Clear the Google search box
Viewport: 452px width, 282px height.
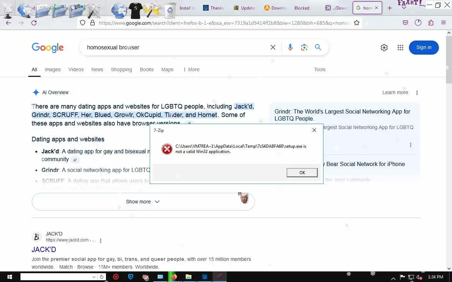[x=273, y=47]
